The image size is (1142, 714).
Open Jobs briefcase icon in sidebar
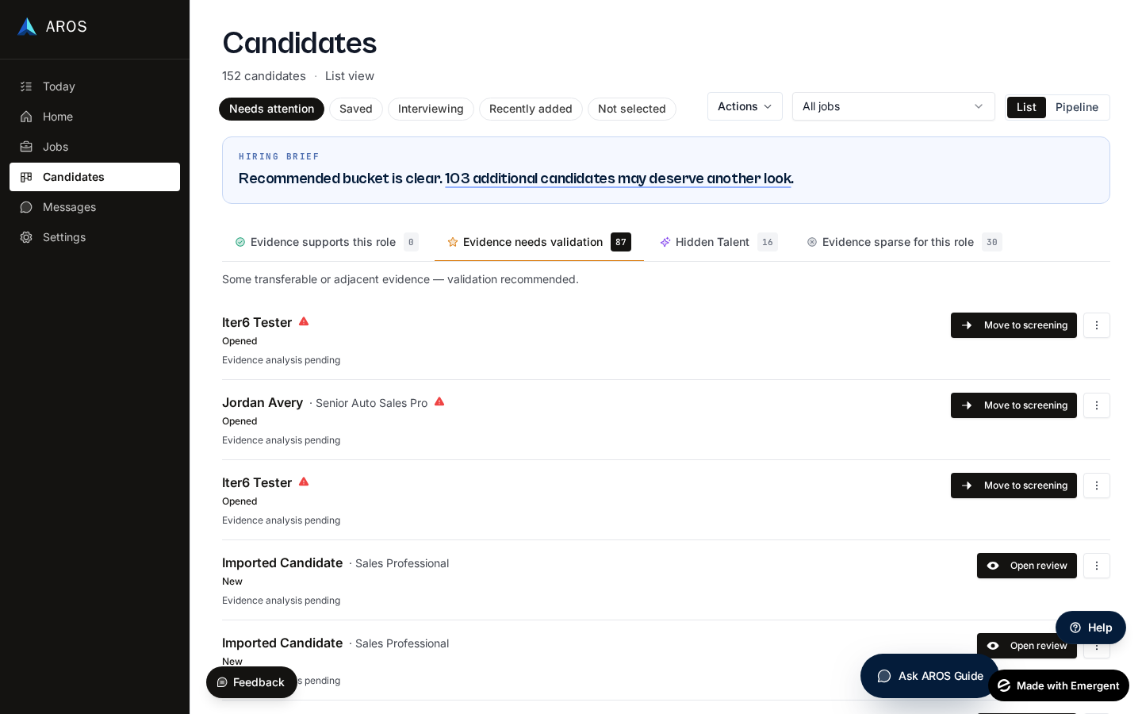(x=26, y=147)
